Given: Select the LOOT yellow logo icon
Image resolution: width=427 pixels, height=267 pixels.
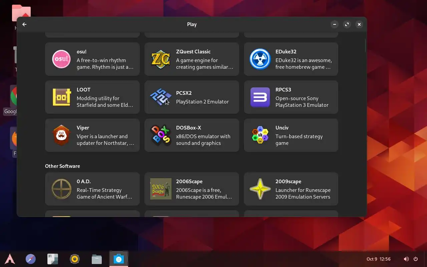Looking at the screenshot, I should [61, 97].
